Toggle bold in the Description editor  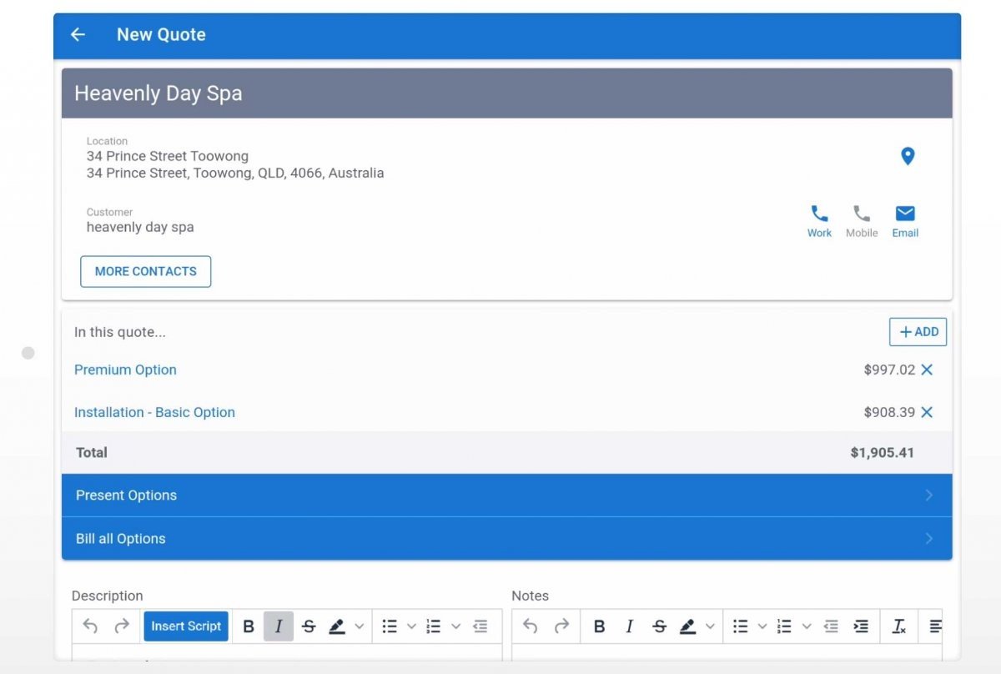[249, 626]
